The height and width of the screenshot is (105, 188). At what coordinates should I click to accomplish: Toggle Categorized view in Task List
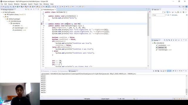pyautogui.click(x=167, y=12)
